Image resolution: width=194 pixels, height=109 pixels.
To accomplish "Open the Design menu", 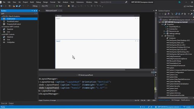I will (45, 2).
